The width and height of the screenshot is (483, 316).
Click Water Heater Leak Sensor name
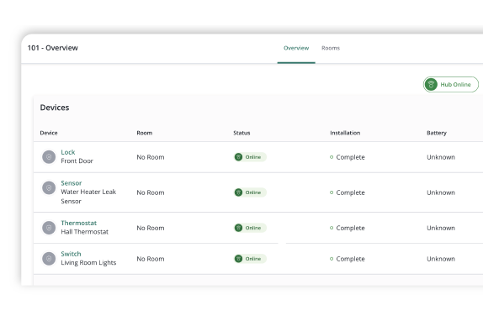tap(88, 197)
